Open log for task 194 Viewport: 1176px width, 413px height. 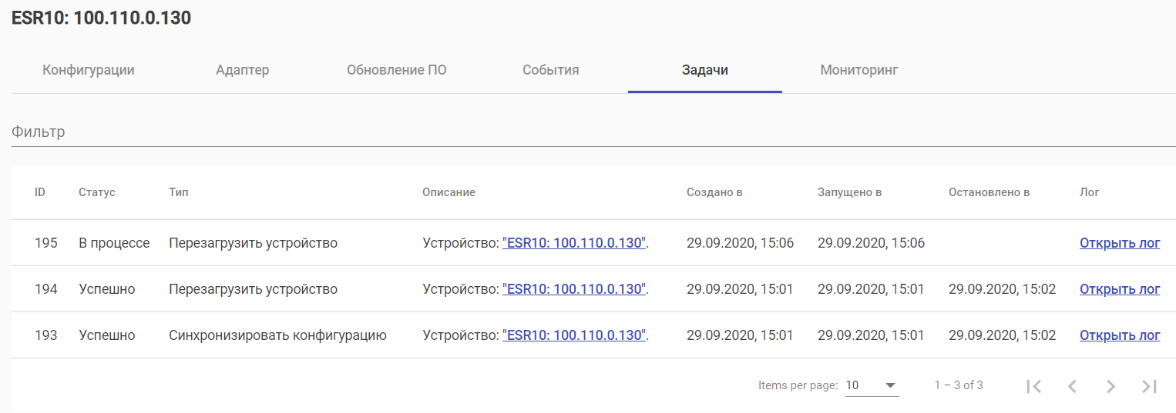tap(1120, 289)
